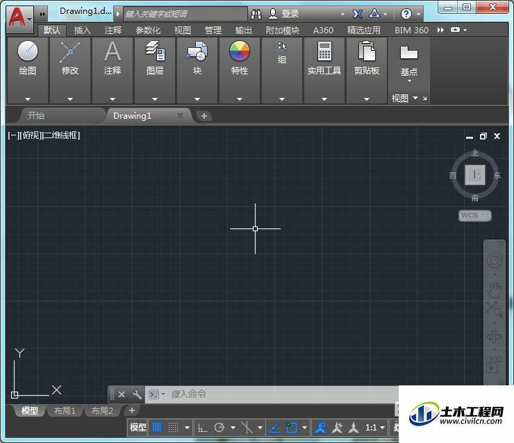This screenshot has width=514, height=443.
Task: Expand isometric drafting dropdown arrow
Action: coord(260,428)
